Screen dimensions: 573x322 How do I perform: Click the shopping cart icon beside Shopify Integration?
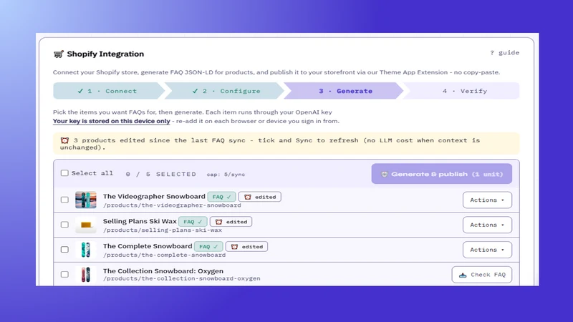(59, 54)
